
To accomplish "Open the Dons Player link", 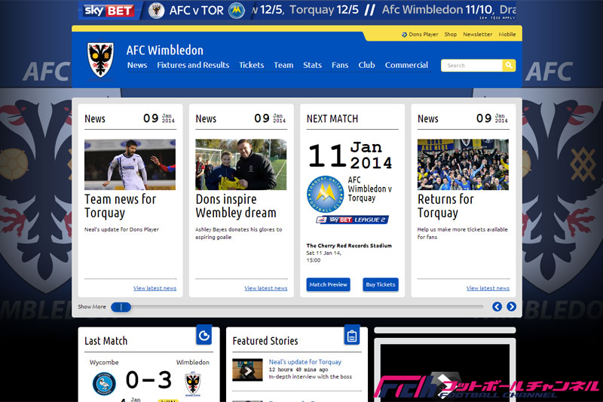I will click(423, 35).
